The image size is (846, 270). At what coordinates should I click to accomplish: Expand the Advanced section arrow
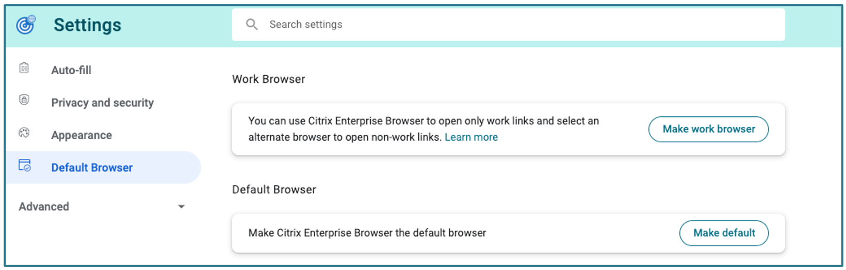tap(181, 207)
